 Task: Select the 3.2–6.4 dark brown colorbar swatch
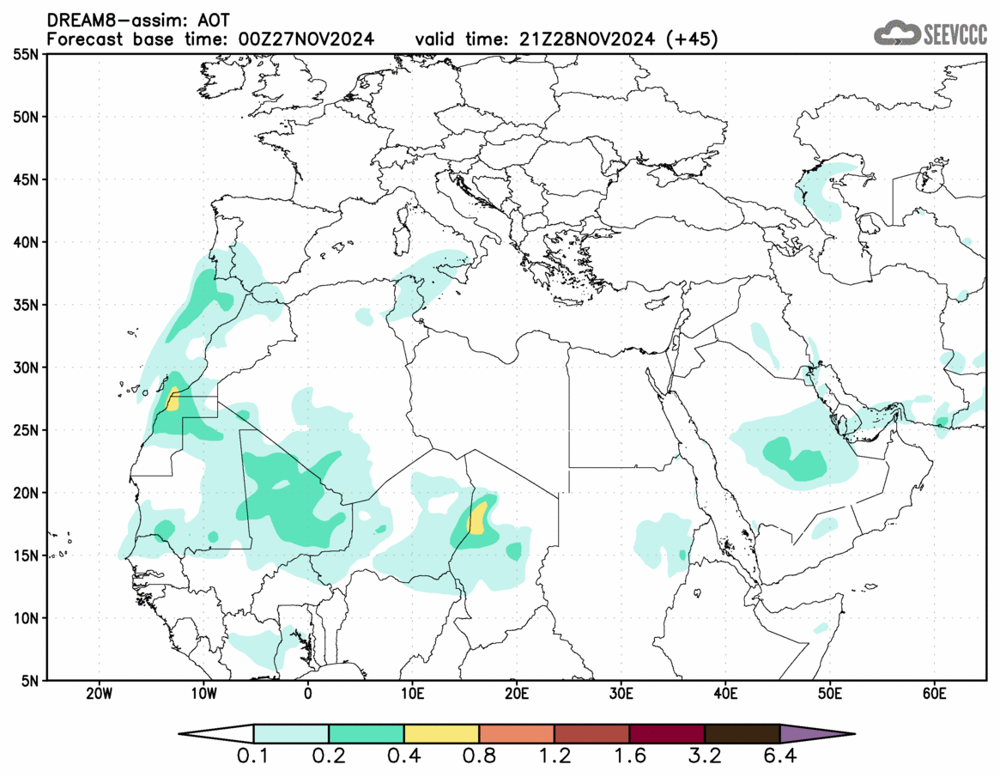(x=742, y=733)
